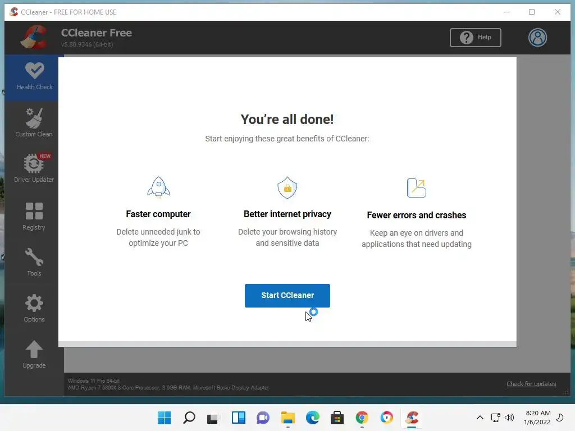Open the Chat taskbar icon
This screenshot has height=431, width=575.
coord(263,418)
